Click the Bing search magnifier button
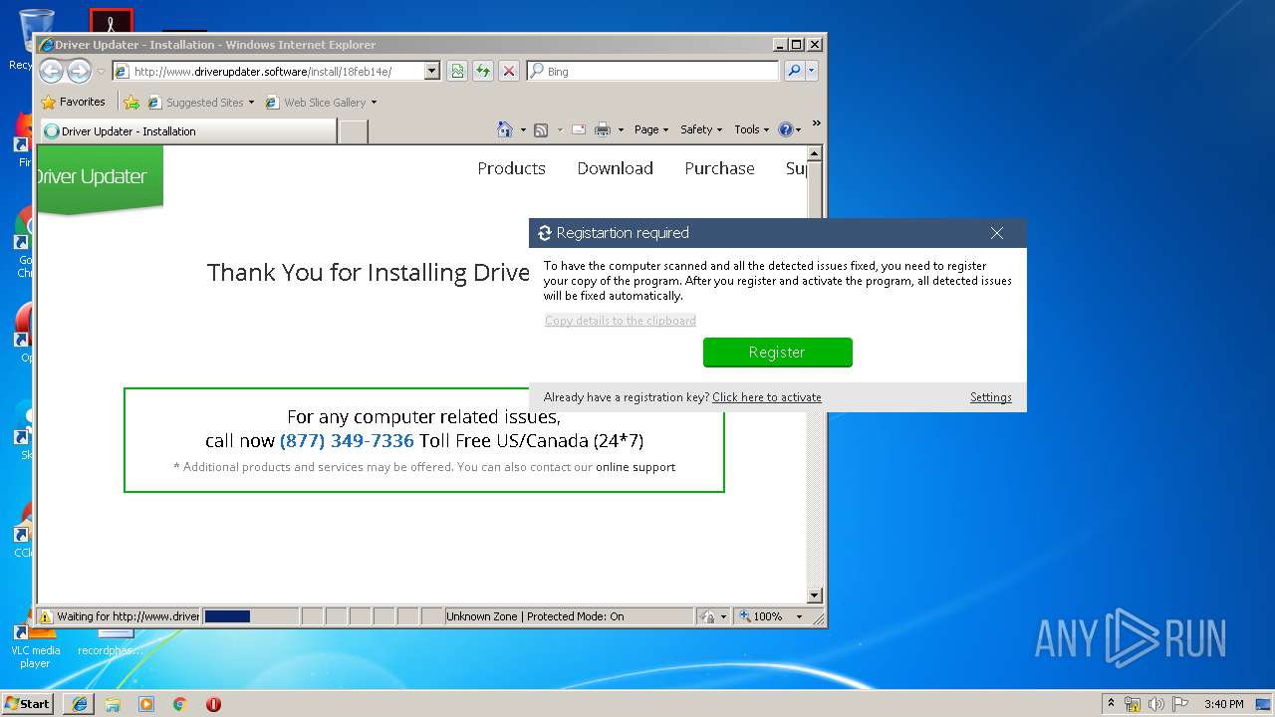 [794, 71]
